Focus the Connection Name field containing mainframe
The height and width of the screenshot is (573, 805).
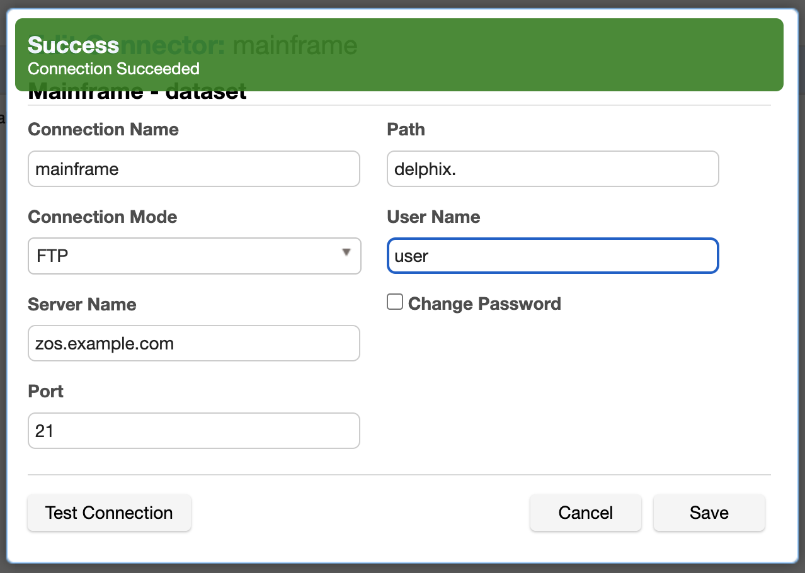pos(193,169)
